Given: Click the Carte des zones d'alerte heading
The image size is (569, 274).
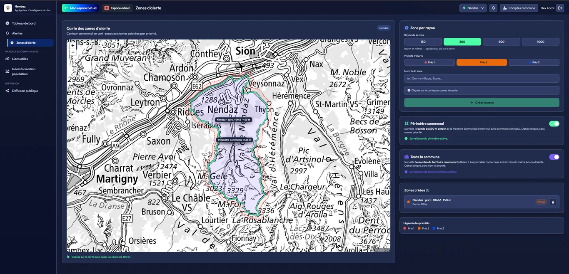Looking at the screenshot, I should tap(88, 28).
